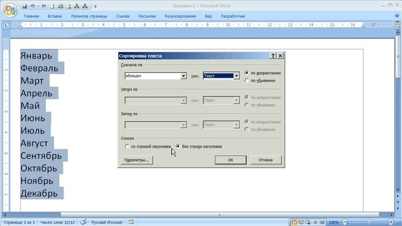Switch to Outline view
The image size is (402, 226).
(x=315, y=222)
